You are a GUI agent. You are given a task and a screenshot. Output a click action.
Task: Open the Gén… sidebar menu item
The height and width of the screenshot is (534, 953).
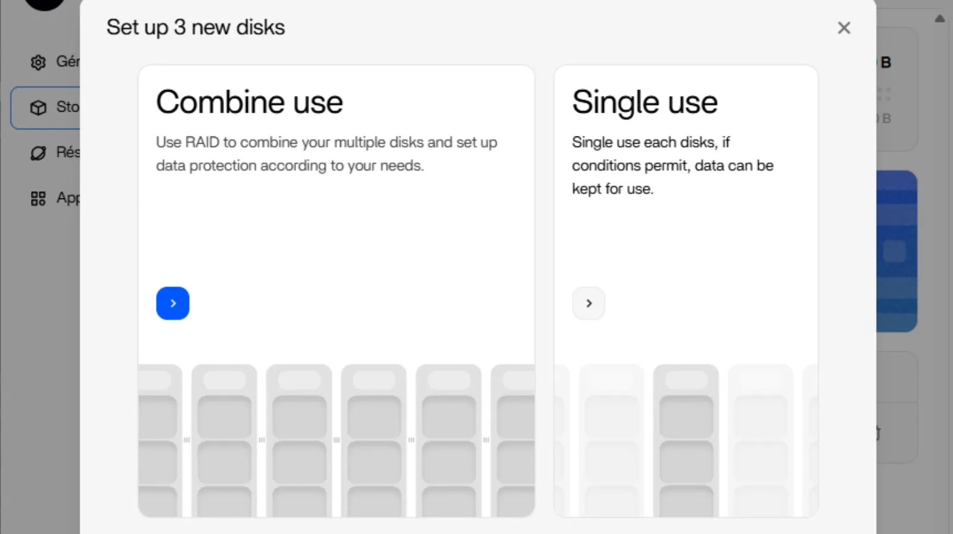click(67, 61)
